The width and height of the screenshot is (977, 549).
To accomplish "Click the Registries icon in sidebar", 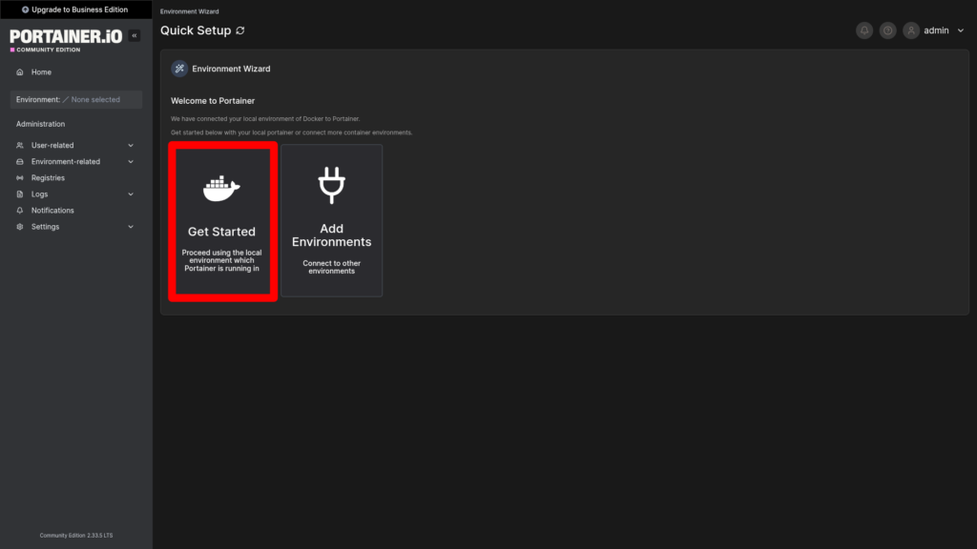I will pyautogui.click(x=20, y=178).
